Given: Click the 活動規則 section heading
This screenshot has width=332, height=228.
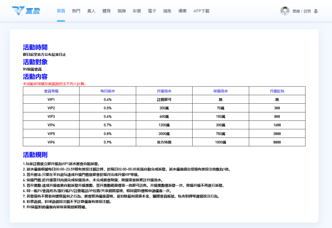Looking at the screenshot, I should (35, 155).
